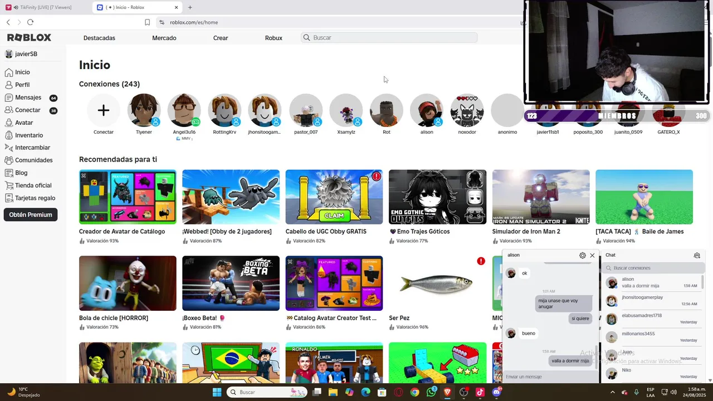Open Simulador de Iron Man 2
Image resolution: width=713 pixels, height=401 pixels.
pos(541,197)
